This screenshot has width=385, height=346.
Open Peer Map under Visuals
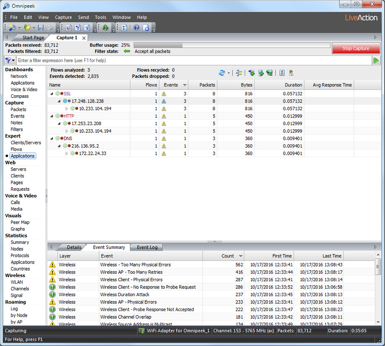pos(20,222)
